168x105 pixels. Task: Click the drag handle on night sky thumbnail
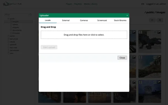click(x=141, y=82)
